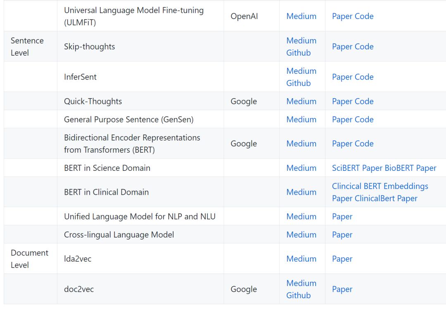Viewport: 446px width, 309px height.
Task: Open the Medium link for Cross-lingual Language Model
Action: pyautogui.click(x=301, y=235)
